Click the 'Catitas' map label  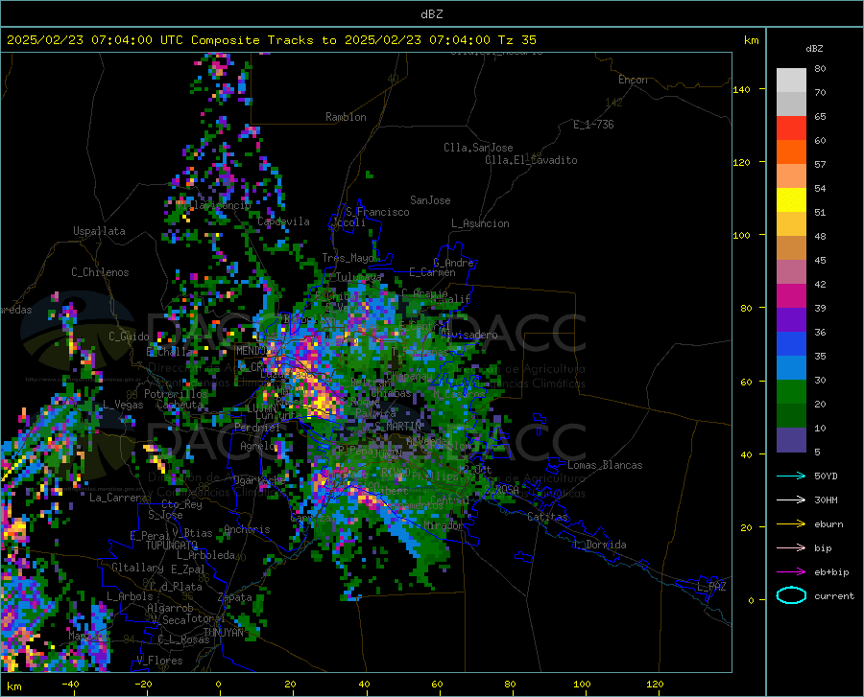[x=548, y=517]
